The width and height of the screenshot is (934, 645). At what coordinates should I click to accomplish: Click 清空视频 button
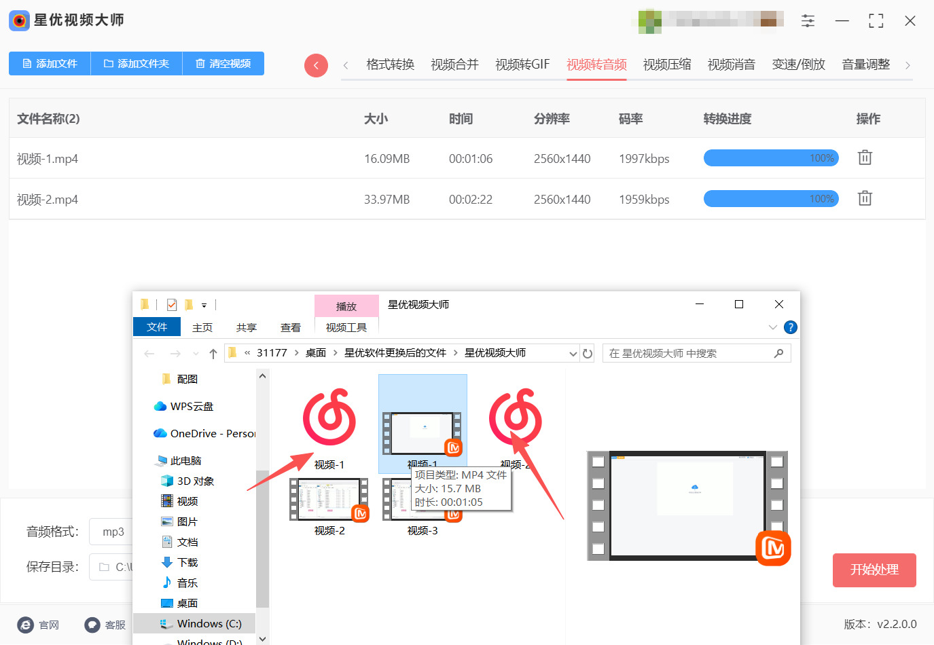click(223, 63)
